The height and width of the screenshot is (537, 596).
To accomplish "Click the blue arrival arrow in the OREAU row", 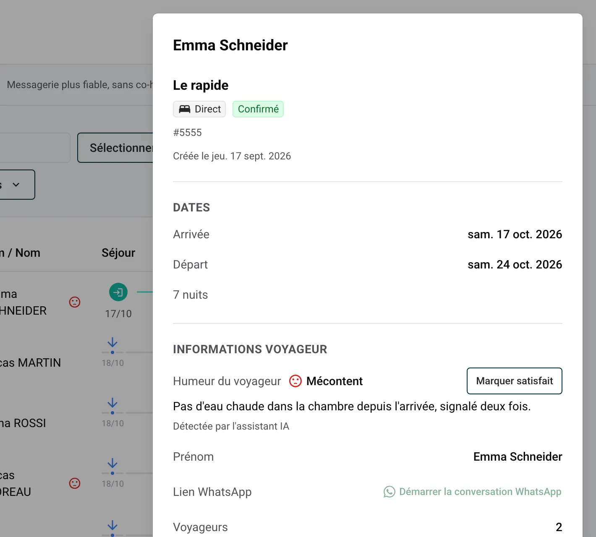I will 112,463.
